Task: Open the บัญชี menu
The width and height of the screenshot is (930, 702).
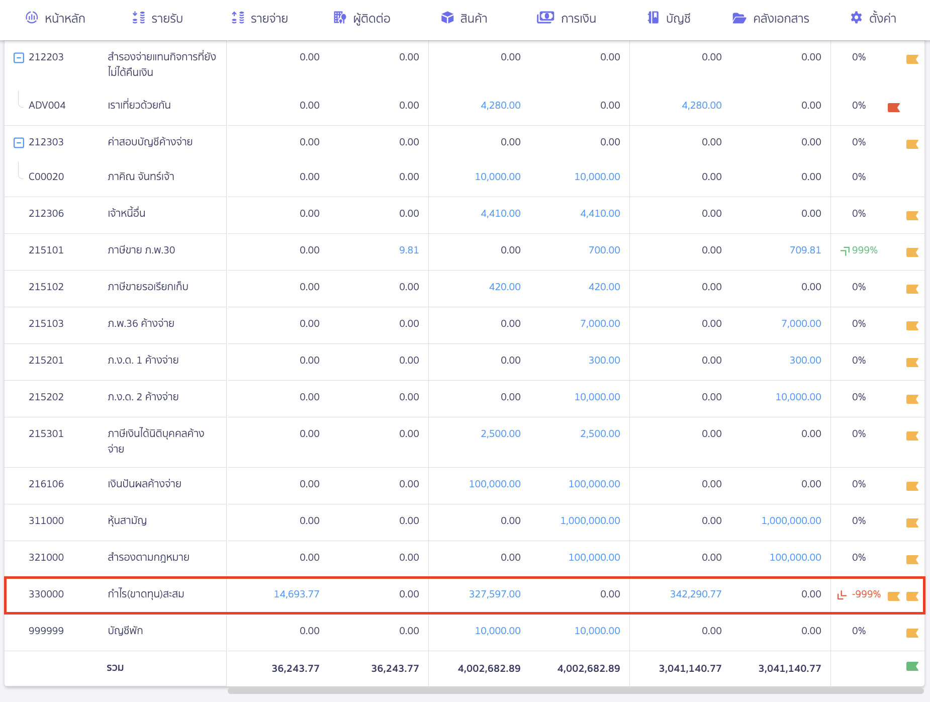Action: [669, 19]
